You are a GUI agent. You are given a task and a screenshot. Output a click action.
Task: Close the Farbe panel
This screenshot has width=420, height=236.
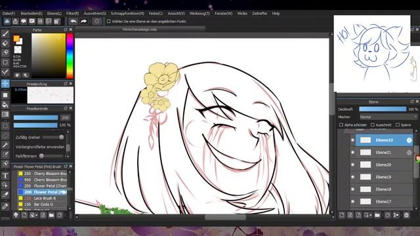[x=71, y=29]
